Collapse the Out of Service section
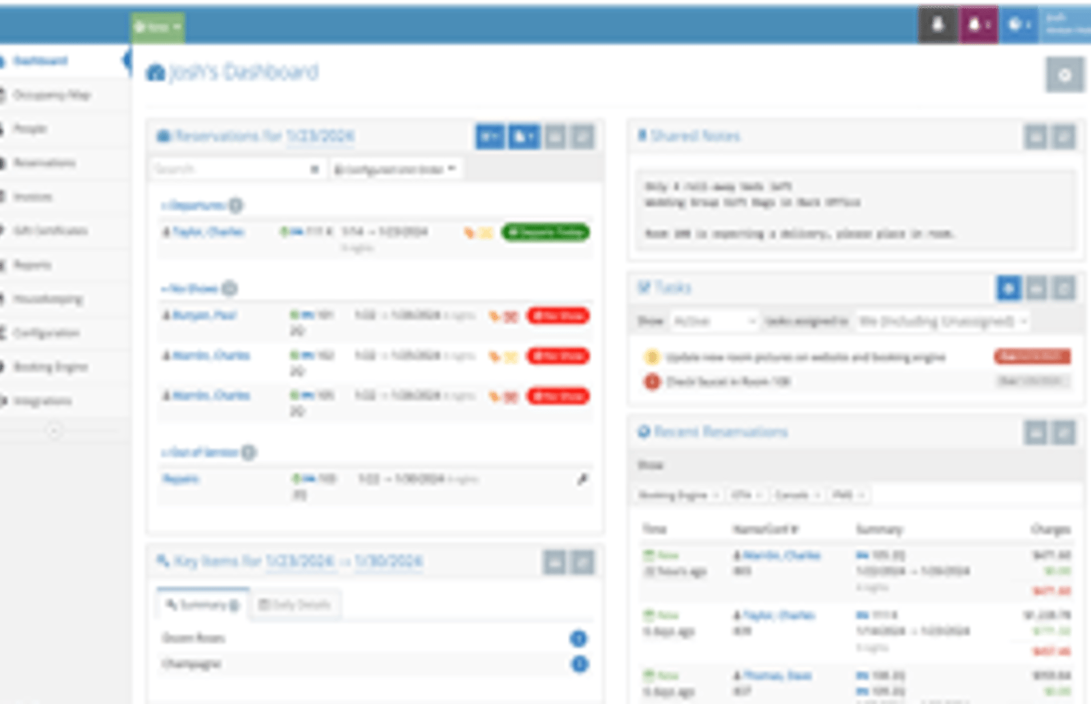 click(200, 452)
